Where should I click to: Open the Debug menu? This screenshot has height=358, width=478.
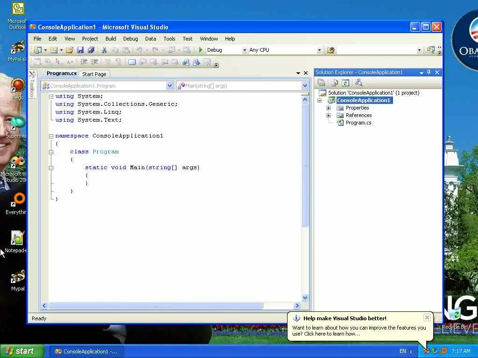click(131, 39)
